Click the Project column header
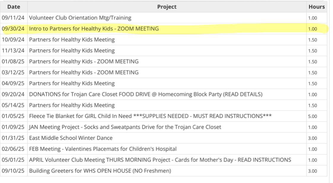 pos(167,7)
